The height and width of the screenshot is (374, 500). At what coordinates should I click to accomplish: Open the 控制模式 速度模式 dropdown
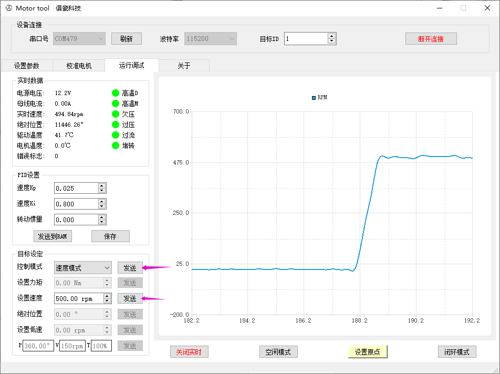click(x=83, y=268)
